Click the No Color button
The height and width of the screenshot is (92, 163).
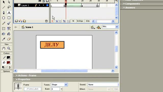6,67
